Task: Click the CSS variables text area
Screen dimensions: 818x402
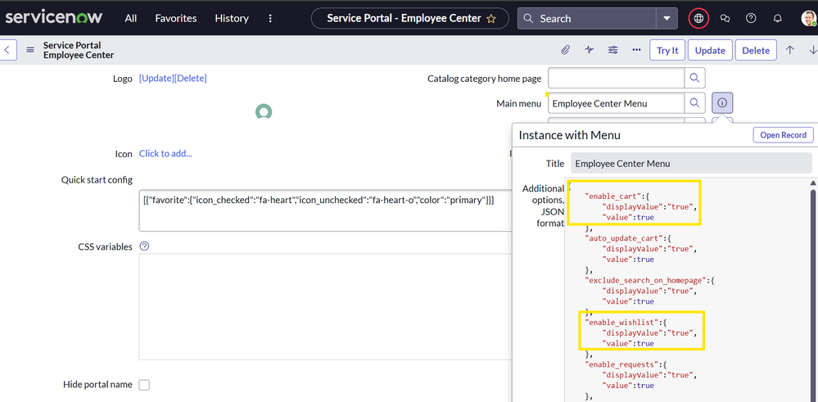Action: [325, 306]
